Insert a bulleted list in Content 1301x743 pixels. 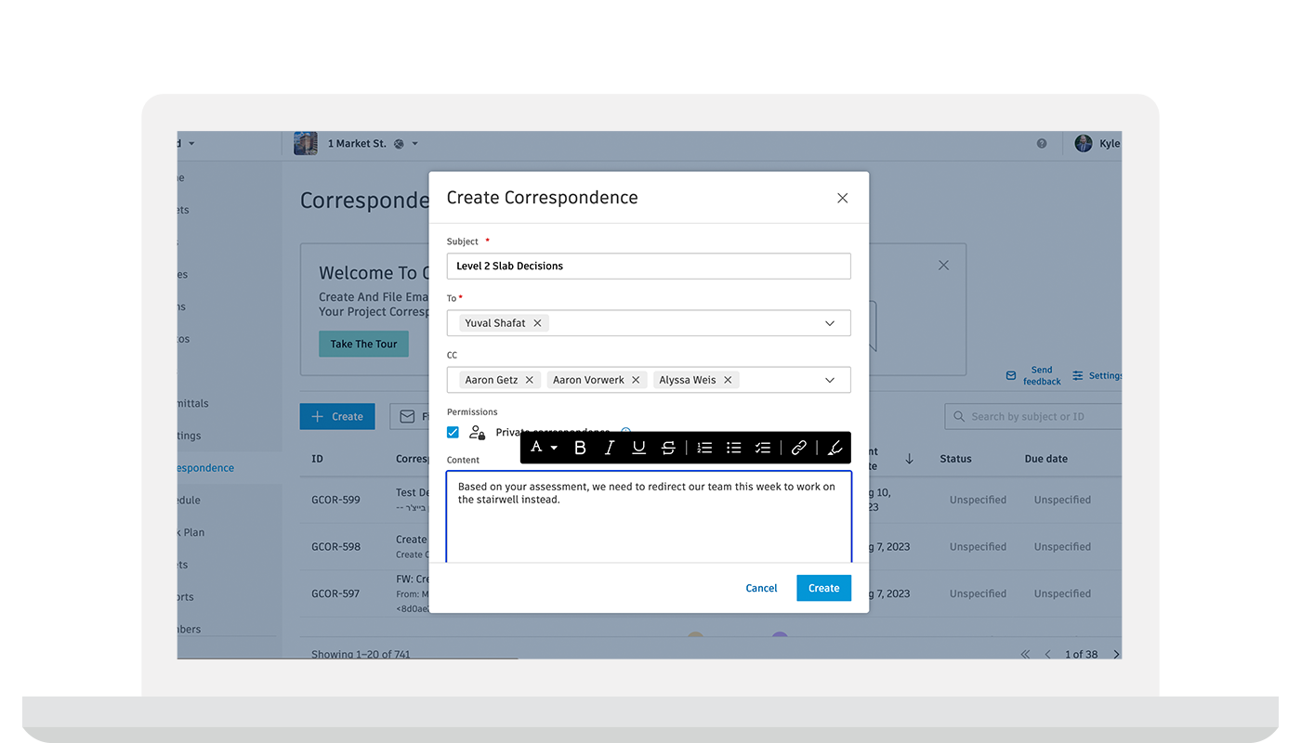click(x=733, y=448)
